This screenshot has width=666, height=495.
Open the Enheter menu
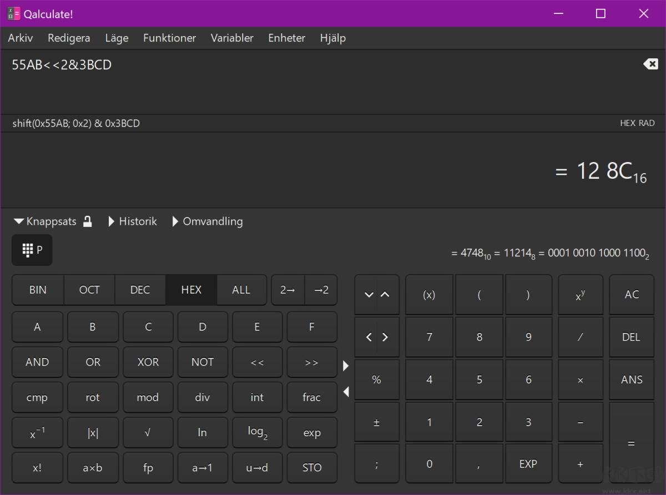[286, 38]
